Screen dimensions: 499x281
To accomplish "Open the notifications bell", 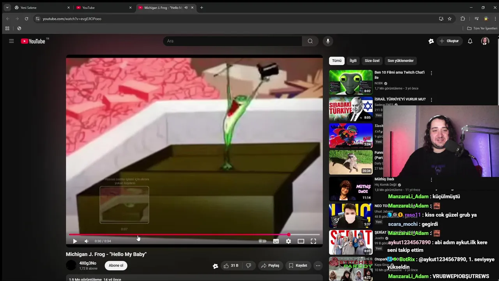I will [470, 41].
